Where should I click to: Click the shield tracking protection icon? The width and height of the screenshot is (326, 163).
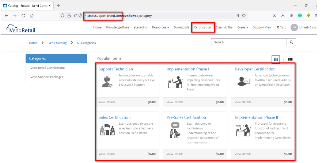click(62, 16)
